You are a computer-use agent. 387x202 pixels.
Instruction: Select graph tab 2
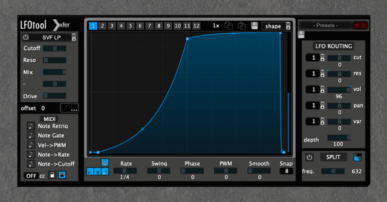102,26
